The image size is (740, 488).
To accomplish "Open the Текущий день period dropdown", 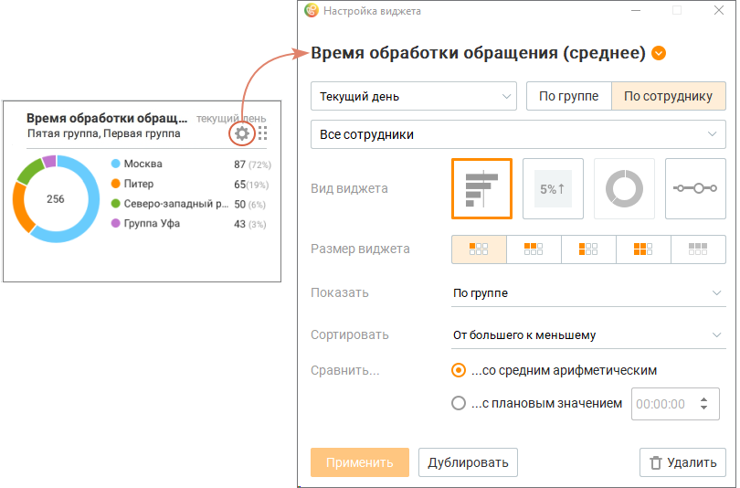I will coord(414,96).
